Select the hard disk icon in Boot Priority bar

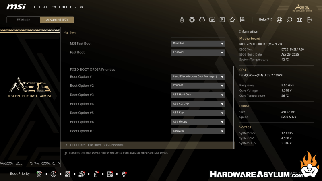pos(39,174)
